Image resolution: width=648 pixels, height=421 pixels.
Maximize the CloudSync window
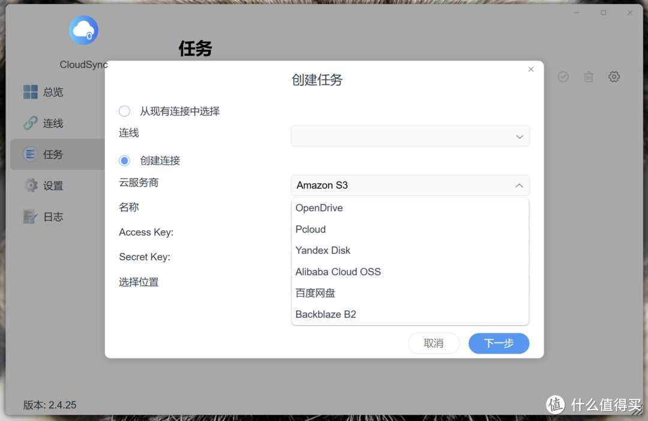pyautogui.click(x=604, y=13)
